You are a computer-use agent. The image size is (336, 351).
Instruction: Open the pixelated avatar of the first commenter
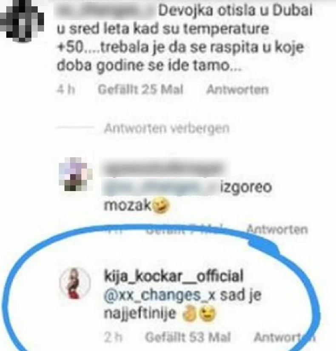(x=22, y=21)
